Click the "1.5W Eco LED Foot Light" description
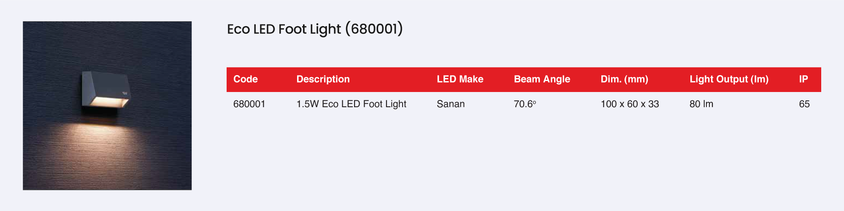Viewport: 844px width, 211px height. (x=351, y=104)
